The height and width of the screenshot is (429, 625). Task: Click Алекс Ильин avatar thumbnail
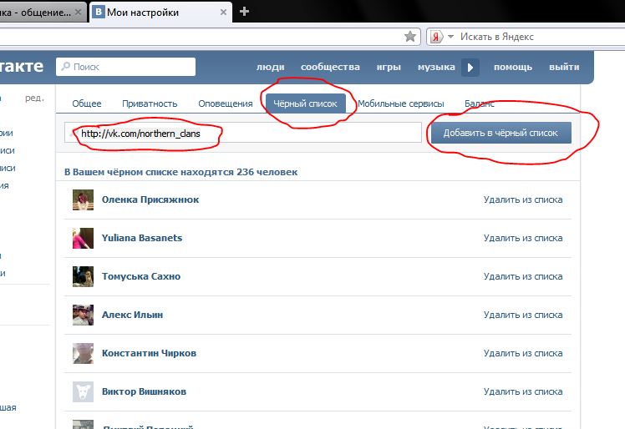coord(83,315)
